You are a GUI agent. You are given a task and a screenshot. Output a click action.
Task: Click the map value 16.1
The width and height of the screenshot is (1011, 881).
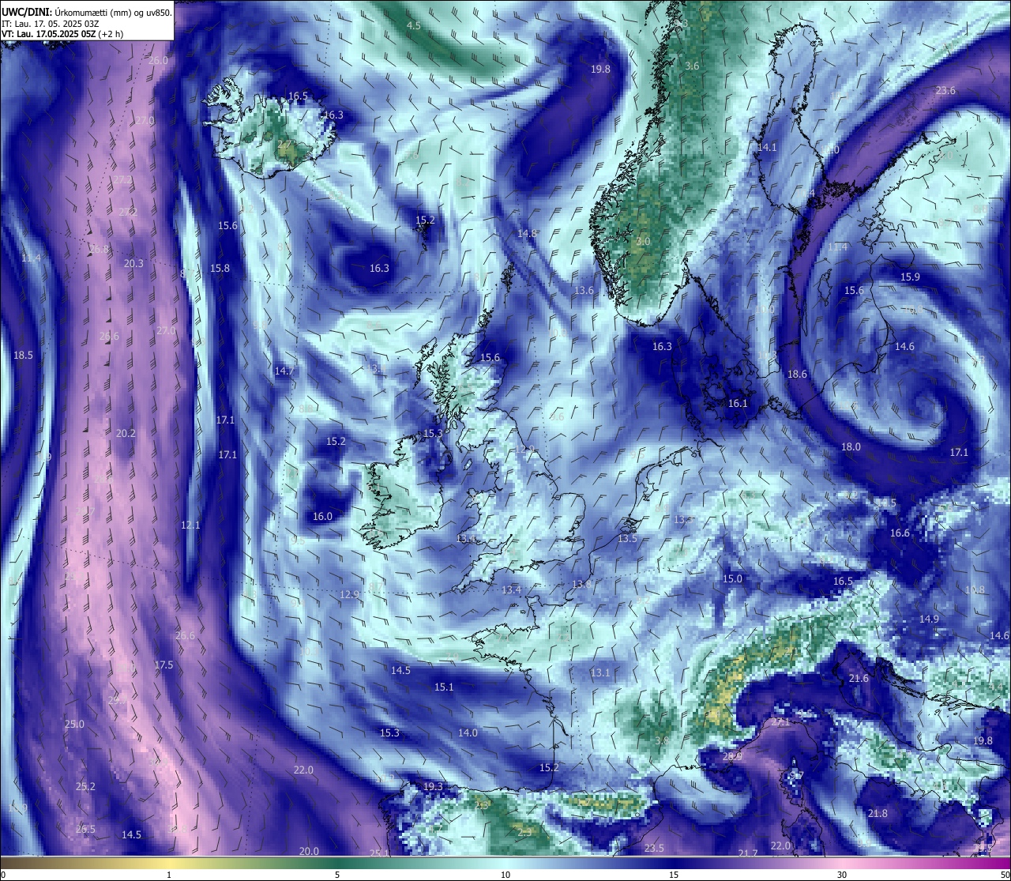coord(737,404)
